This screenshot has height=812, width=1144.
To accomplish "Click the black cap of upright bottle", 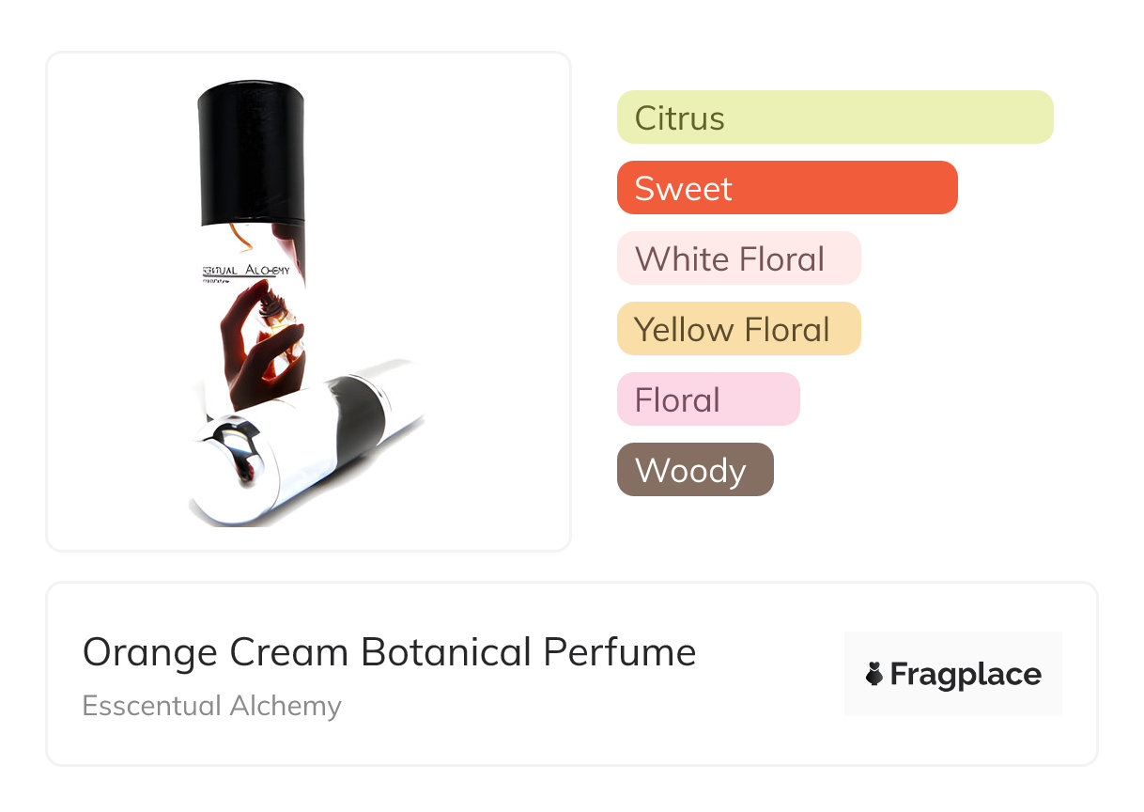I will tap(250, 150).
